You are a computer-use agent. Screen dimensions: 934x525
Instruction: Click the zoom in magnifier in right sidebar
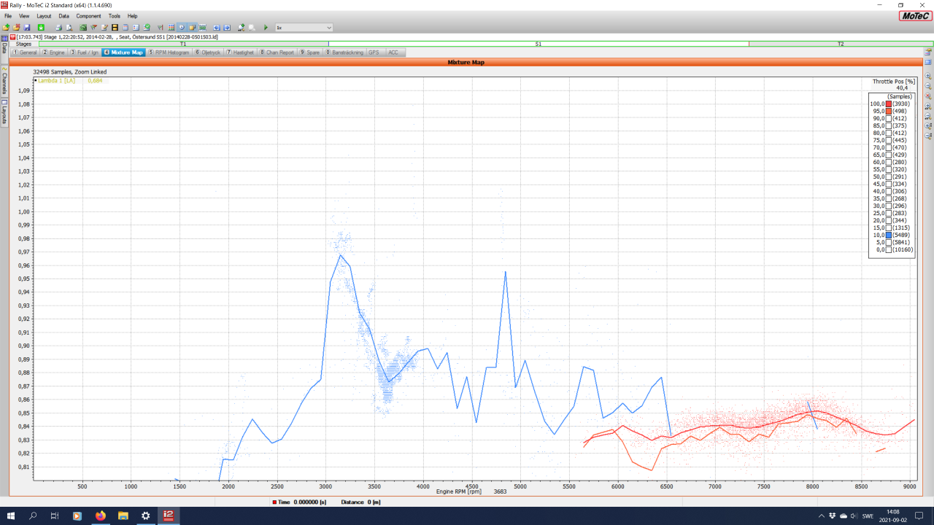928,75
